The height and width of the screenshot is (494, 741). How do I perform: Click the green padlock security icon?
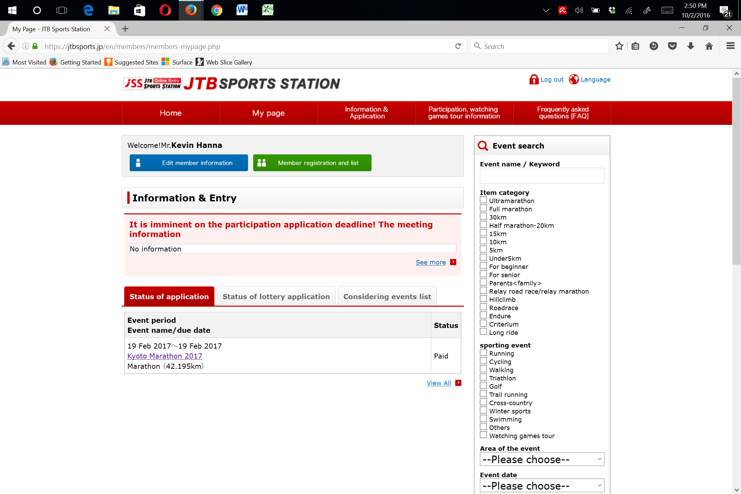click(35, 46)
